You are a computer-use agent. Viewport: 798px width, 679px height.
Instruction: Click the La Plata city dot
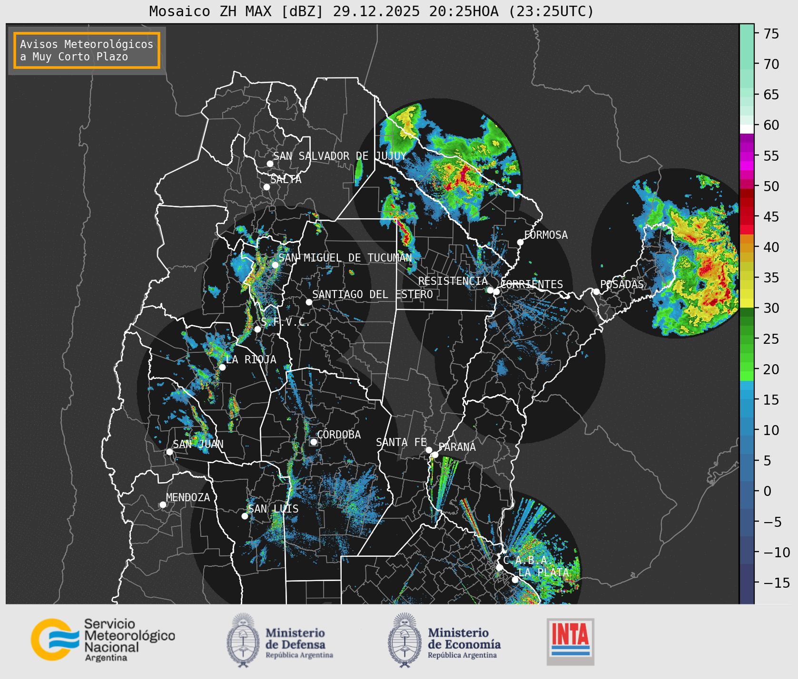click(x=515, y=580)
